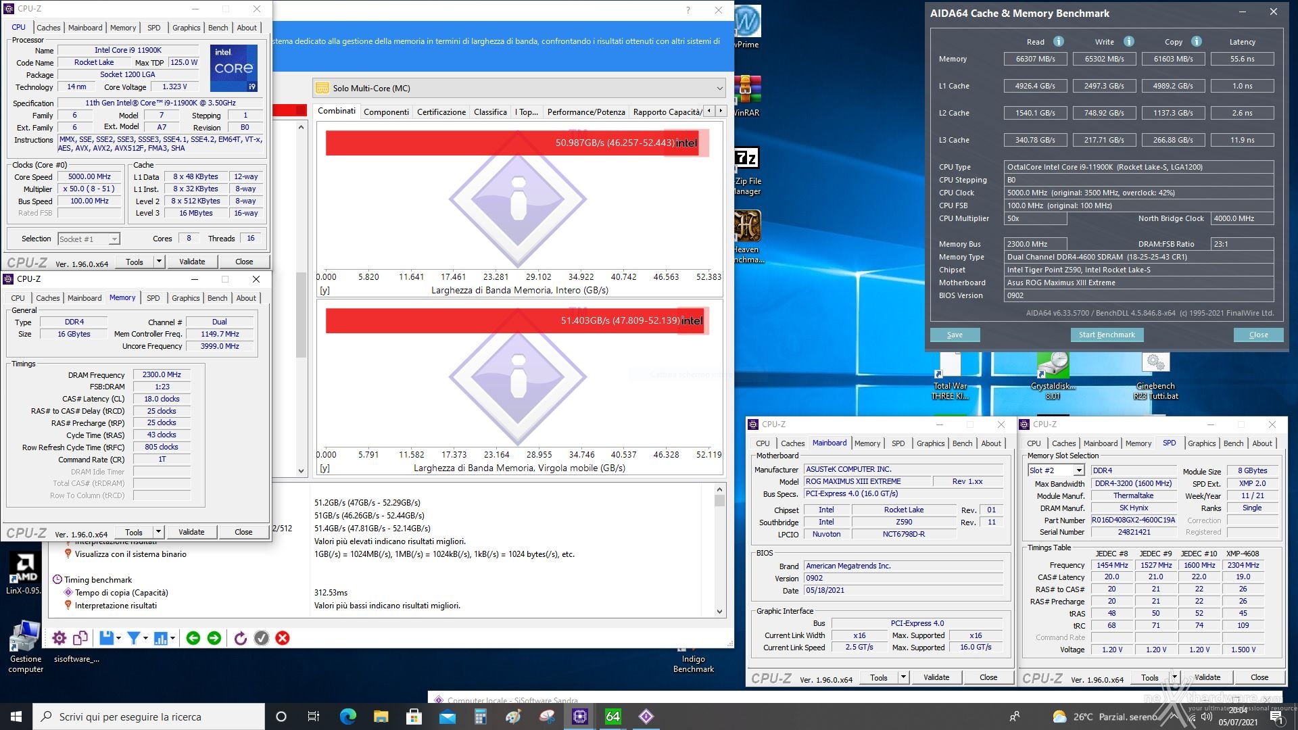
Task: Open the 7-Zip File Manager desktop icon
Action: (747, 172)
